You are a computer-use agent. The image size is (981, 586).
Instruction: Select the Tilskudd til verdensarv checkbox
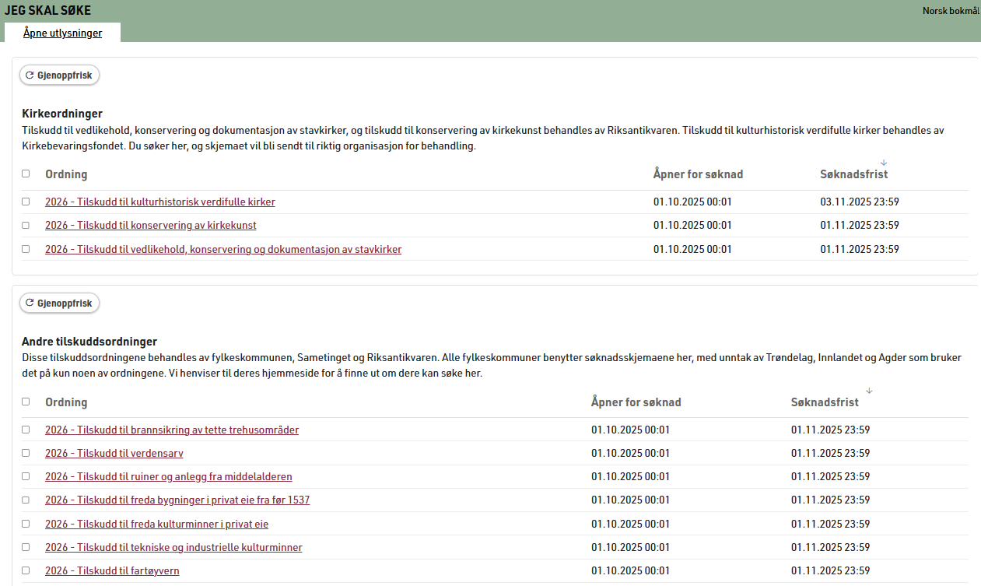pos(26,453)
